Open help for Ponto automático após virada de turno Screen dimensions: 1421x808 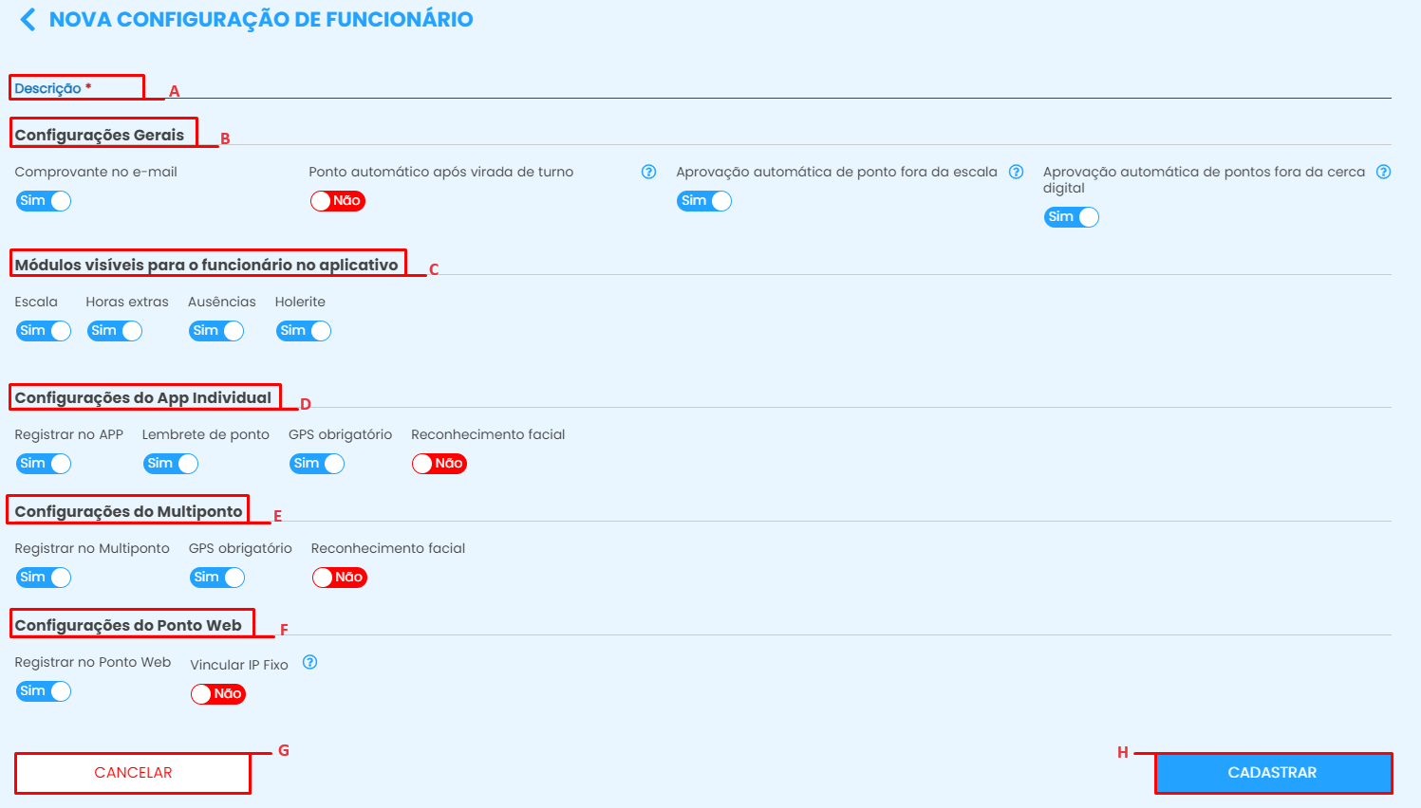648,172
